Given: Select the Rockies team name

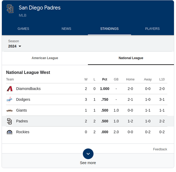Looking at the screenshot, I should (23, 132).
